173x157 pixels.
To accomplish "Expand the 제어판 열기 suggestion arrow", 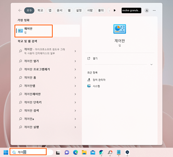I will click(75, 61).
